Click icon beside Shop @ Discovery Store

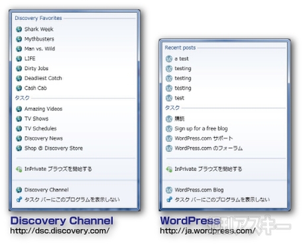(x=19, y=148)
